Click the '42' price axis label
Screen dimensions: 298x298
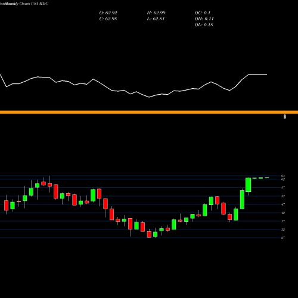(283, 213)
